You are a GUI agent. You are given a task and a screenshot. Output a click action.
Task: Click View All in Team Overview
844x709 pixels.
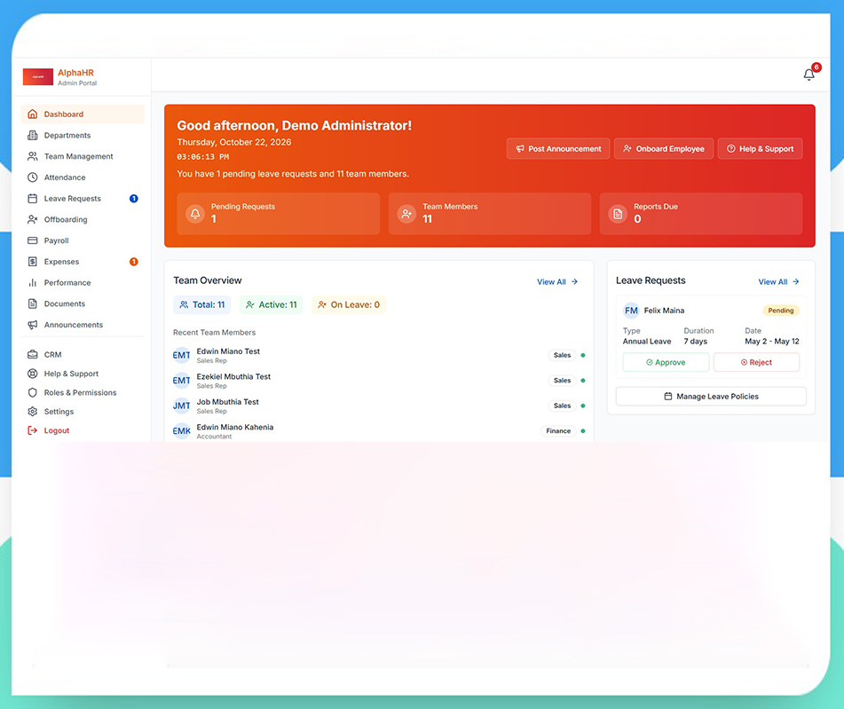(557, 281)
